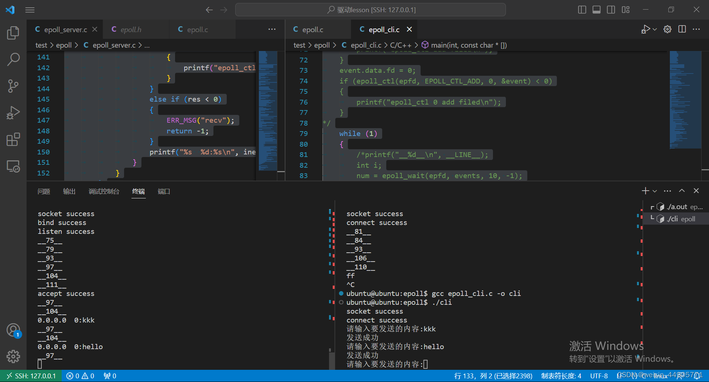The image size is (709, 382).
Task: Expand the Run button dropdown arrow
Action: click(655, 29)
